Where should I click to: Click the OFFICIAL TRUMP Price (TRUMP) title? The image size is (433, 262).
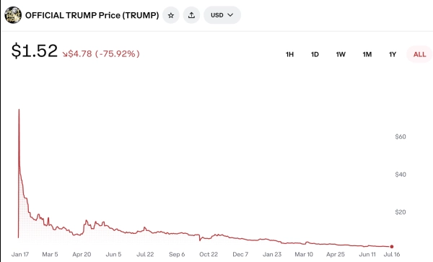point(92,15)
